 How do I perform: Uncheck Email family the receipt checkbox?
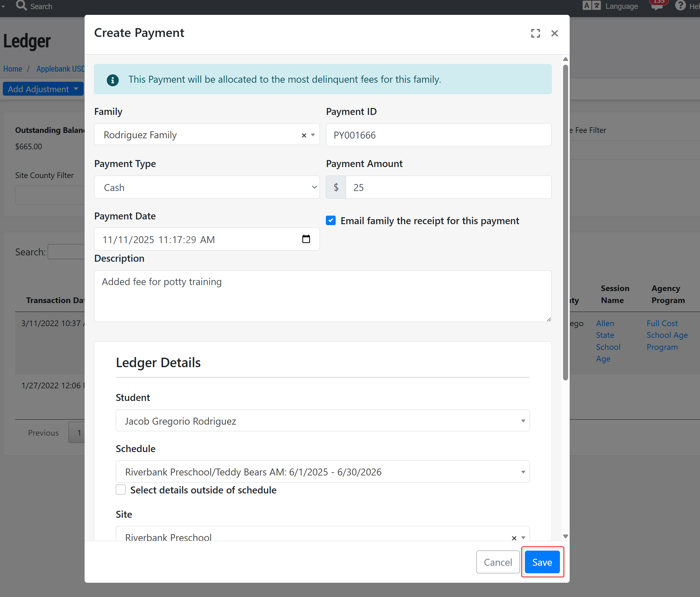point(331,220)
